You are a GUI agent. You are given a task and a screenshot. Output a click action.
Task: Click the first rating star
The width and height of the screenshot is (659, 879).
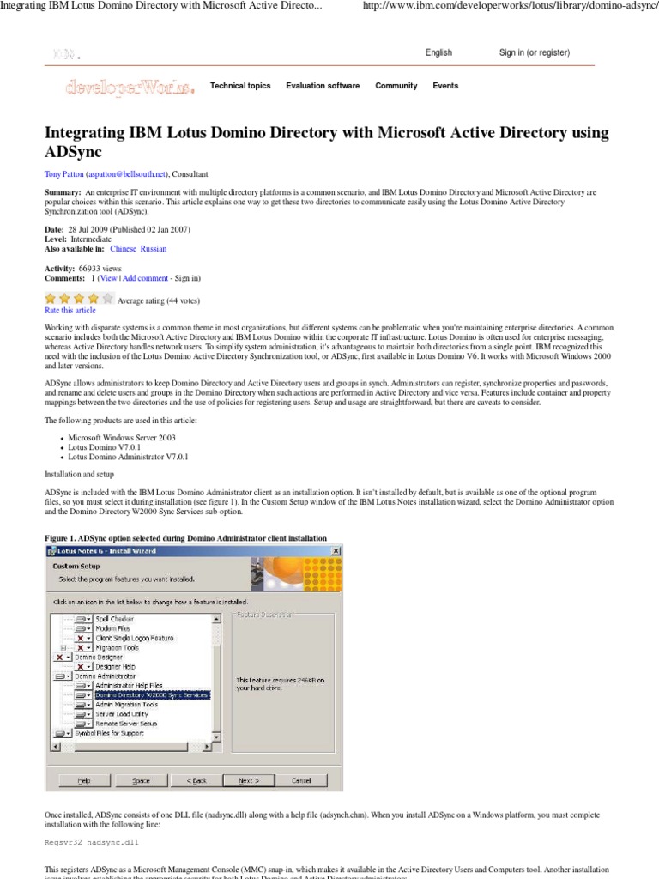pyautogui.click(x=51, y=298)
